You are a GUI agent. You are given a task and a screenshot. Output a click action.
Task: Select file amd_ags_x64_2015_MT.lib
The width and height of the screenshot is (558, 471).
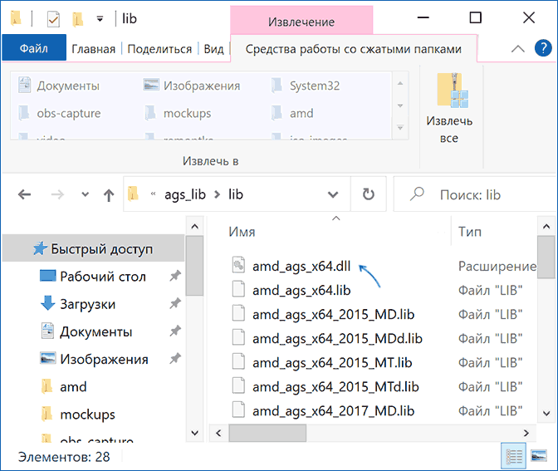[332, 363]
